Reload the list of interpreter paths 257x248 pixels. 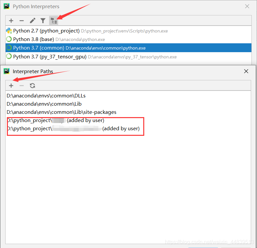(x=32, y=86)
